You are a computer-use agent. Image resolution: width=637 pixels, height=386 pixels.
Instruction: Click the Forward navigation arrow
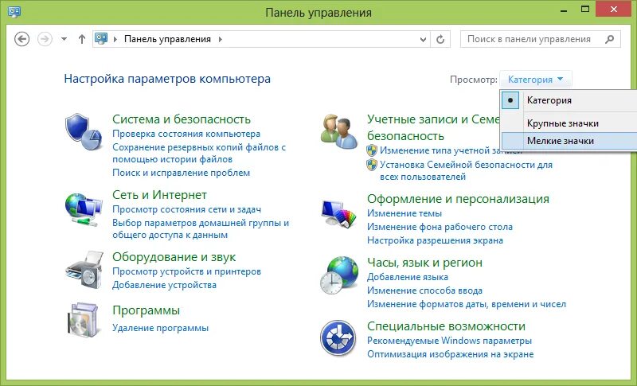tap(45, 39)
